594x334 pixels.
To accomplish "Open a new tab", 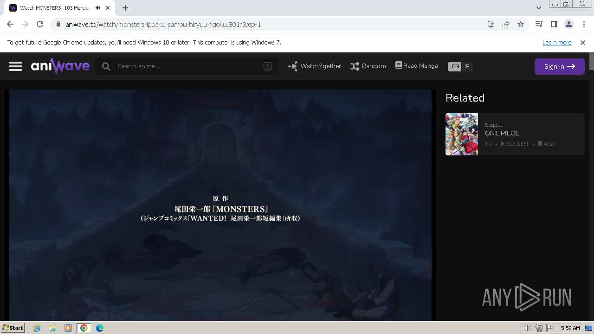I will (125, 8).
